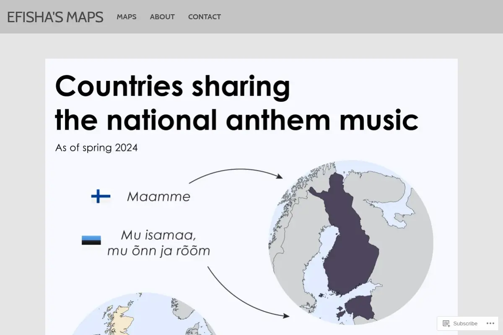Click the infographic title heading
Screen dimensions: 503x335
pyautogui.click(x=236, y=103)
